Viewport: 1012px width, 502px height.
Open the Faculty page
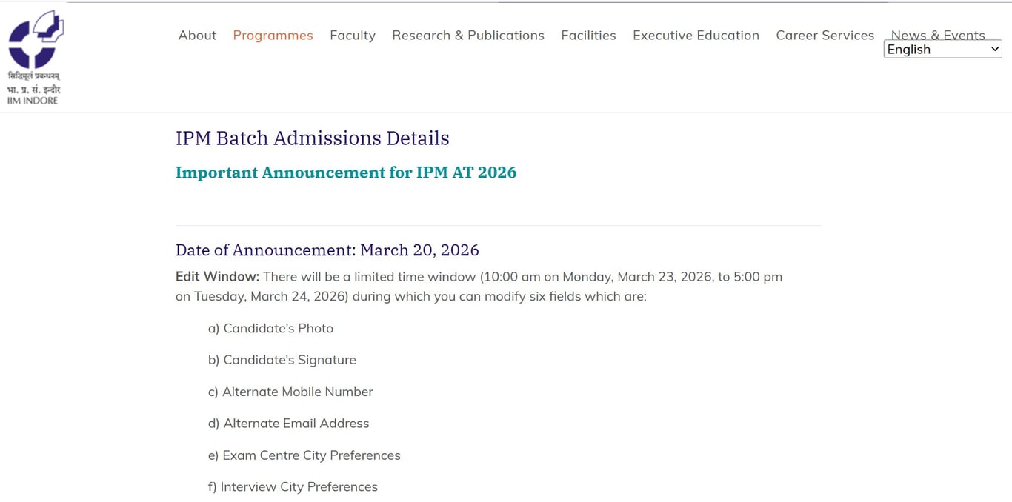point(353,35)
